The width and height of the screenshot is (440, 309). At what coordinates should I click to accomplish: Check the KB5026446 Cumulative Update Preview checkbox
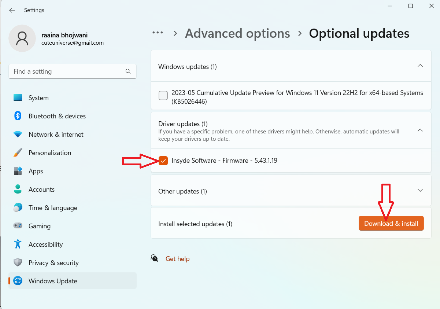pos(163,96)
